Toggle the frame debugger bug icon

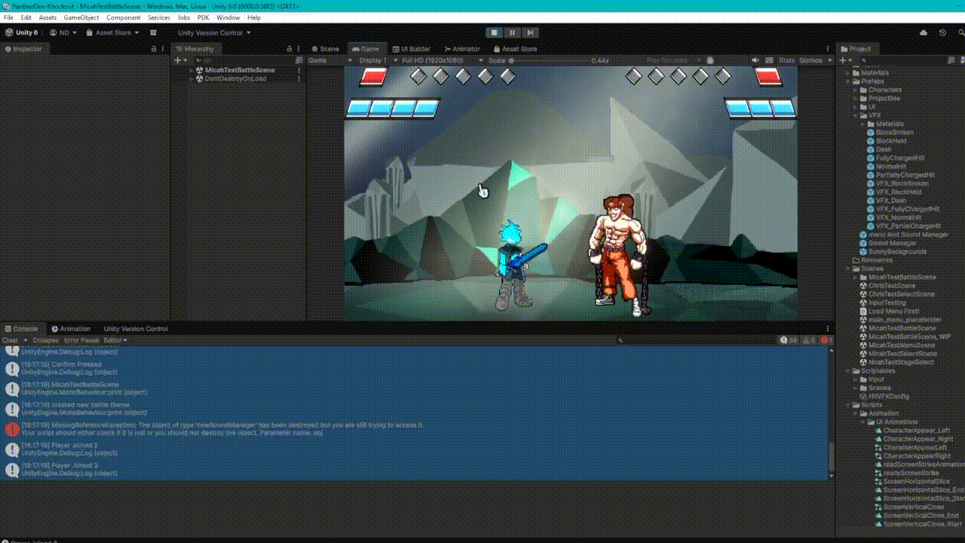point(710,60)
